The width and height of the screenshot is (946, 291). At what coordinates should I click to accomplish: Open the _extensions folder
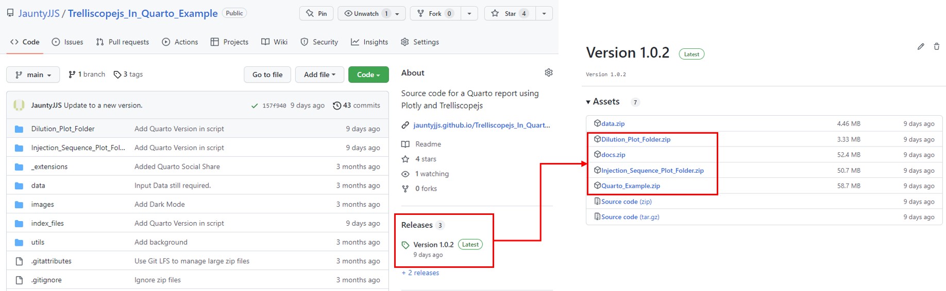pos(49,167)
